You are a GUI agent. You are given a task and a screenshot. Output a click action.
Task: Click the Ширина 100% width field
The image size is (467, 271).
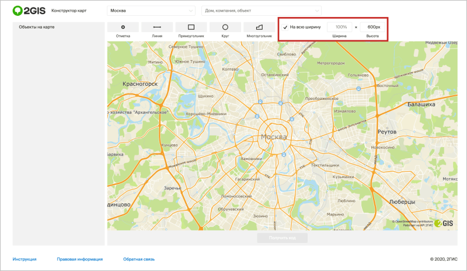pyautogui.click(x=340, y=27)
